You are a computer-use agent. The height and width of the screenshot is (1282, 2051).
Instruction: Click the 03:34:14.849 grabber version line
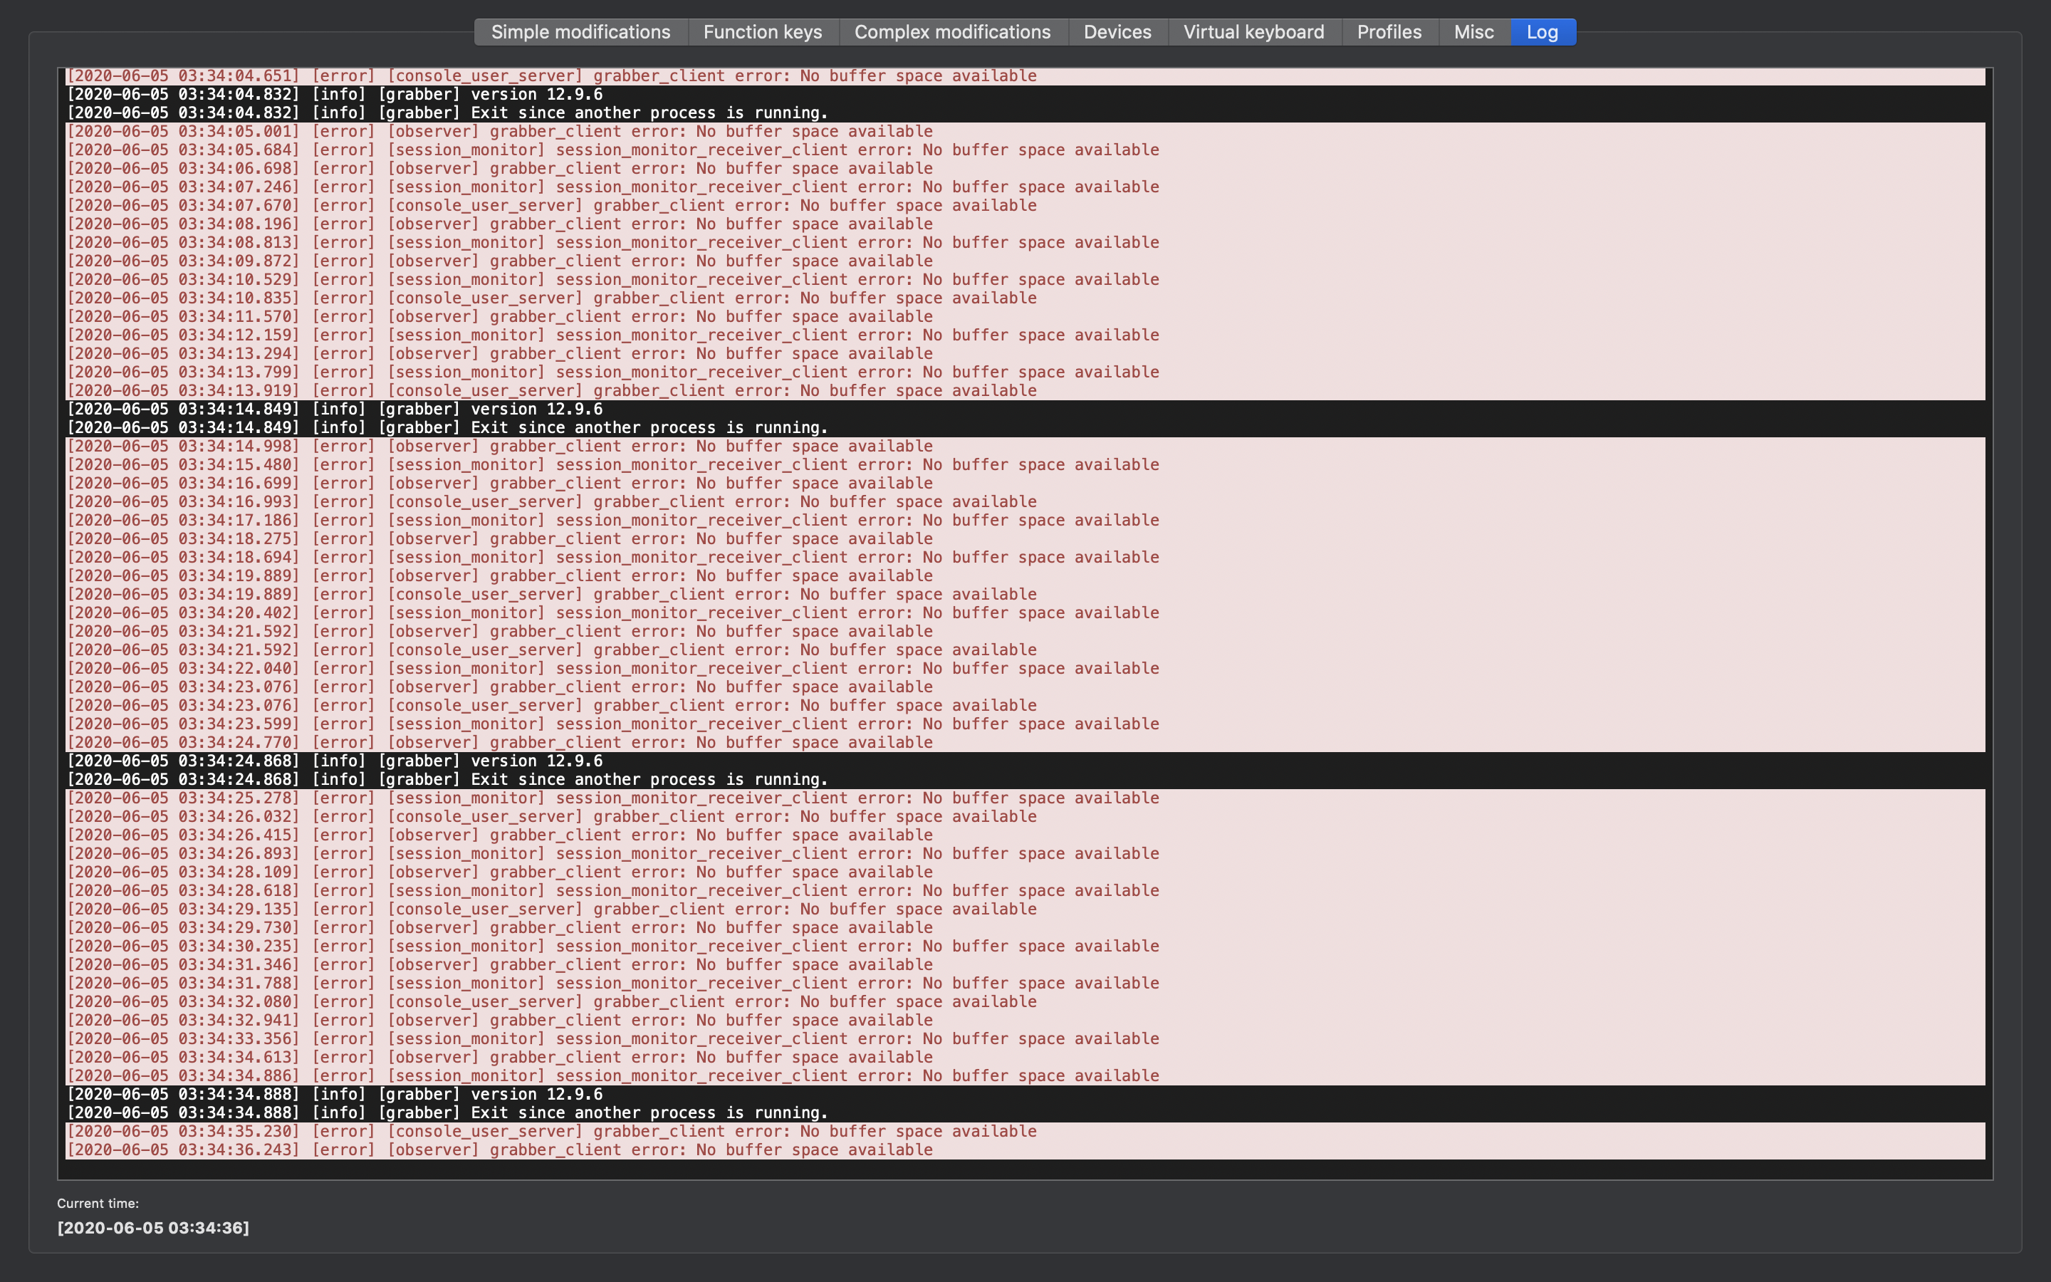pos(335,409)
